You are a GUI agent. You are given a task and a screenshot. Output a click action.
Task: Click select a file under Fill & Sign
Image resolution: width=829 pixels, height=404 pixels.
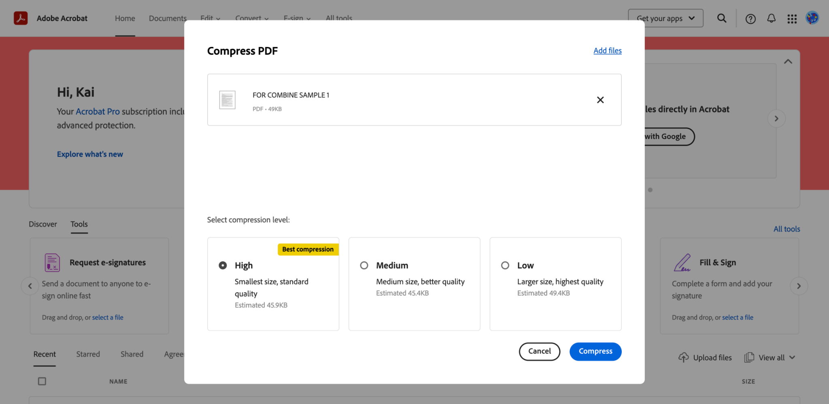[738, 318]
